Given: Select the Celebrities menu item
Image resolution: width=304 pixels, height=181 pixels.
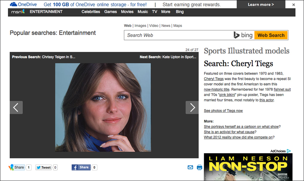Looking at the screenshot, I should coord(91,12).
